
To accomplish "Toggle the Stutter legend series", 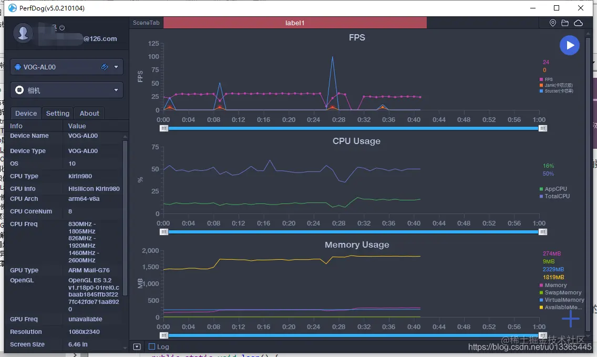I will pos(556,90).
